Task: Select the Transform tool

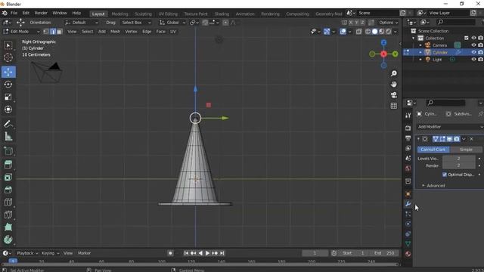Action: coord(8,110)
